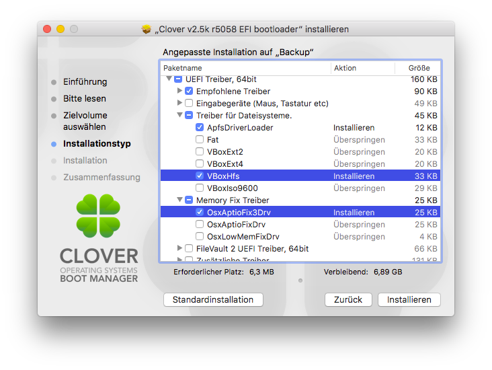The image size is (492, 370).
Task: Open the Einführung step in sidebar
Action: pos(85,81)
